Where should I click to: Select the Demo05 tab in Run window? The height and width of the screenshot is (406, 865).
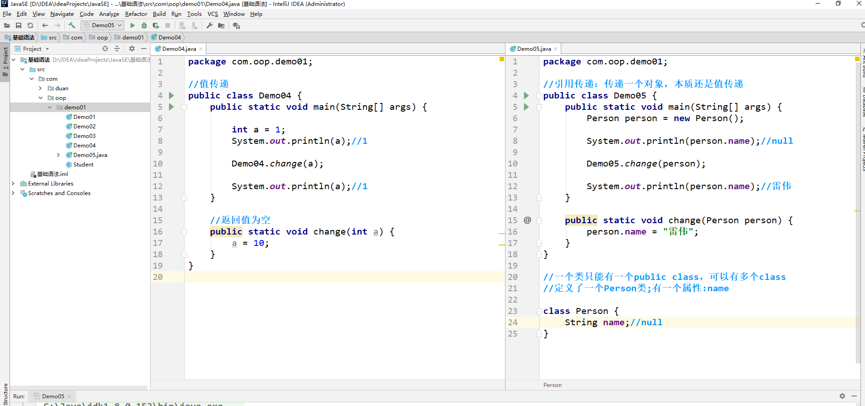53,396
